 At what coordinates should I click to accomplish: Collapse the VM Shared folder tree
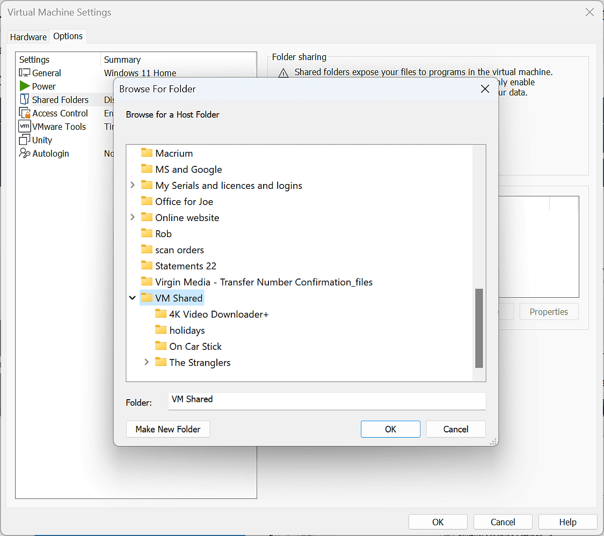point(133,298)
